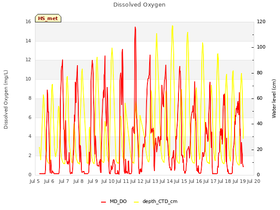Click the Jul 14 x-axis label
Screen dimensions: 280x210
[x=166, y=181]
